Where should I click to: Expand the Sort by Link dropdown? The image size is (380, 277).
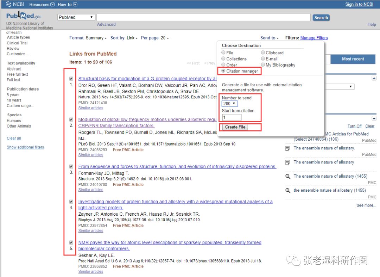124,38
